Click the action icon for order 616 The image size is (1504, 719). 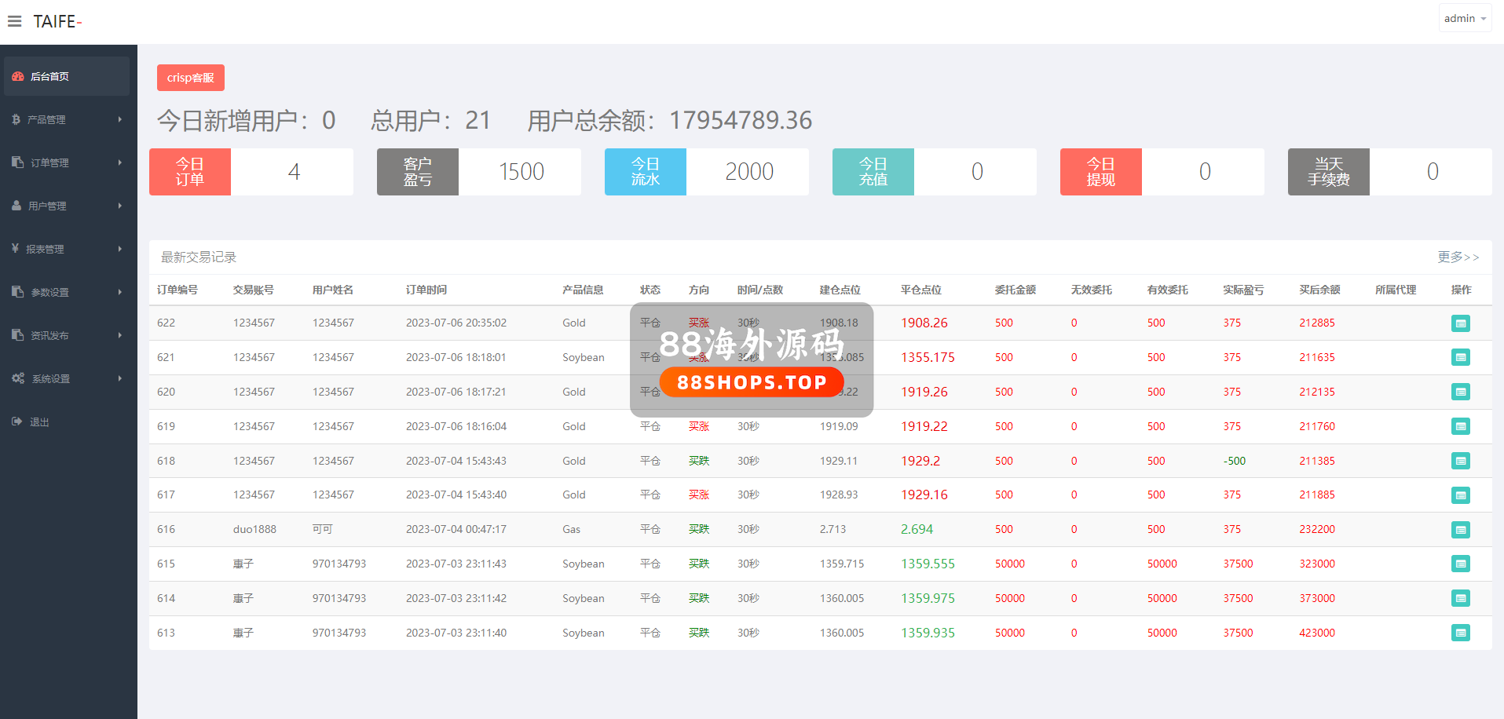(1460, 530)
